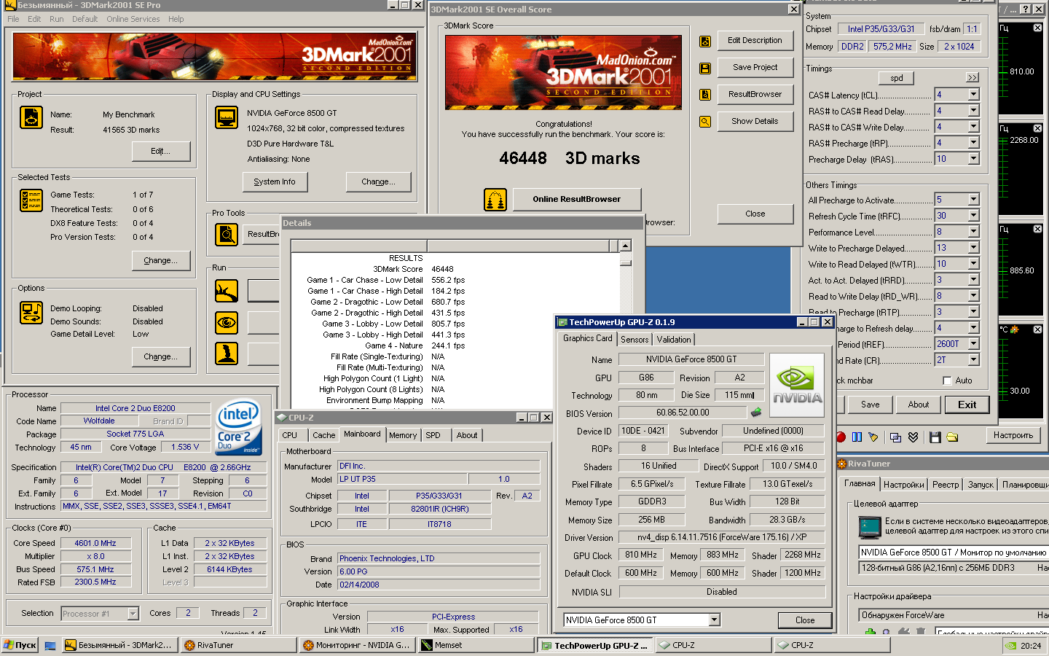Close the temperature 30.00 graph panel with X
The width and height of the screenshot is (1049, 656).
1037,329
